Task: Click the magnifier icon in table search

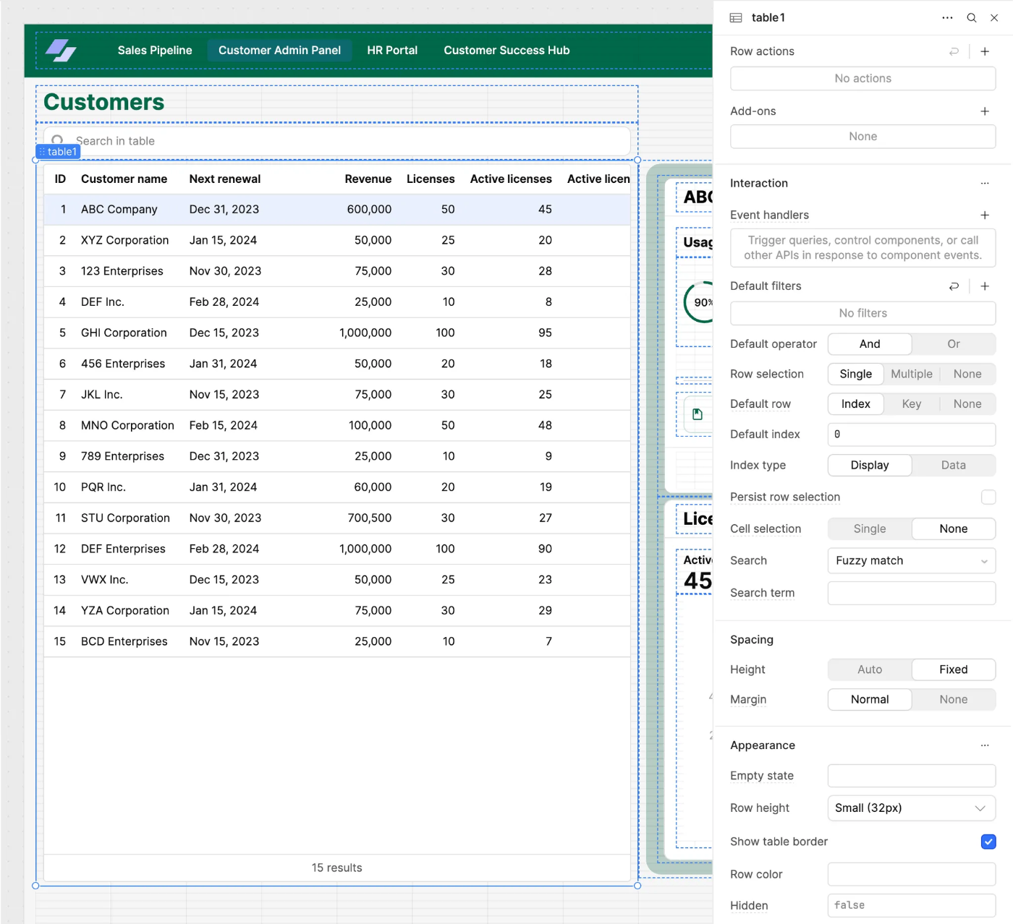Action: pyautogui.click(x=57, y=140)
